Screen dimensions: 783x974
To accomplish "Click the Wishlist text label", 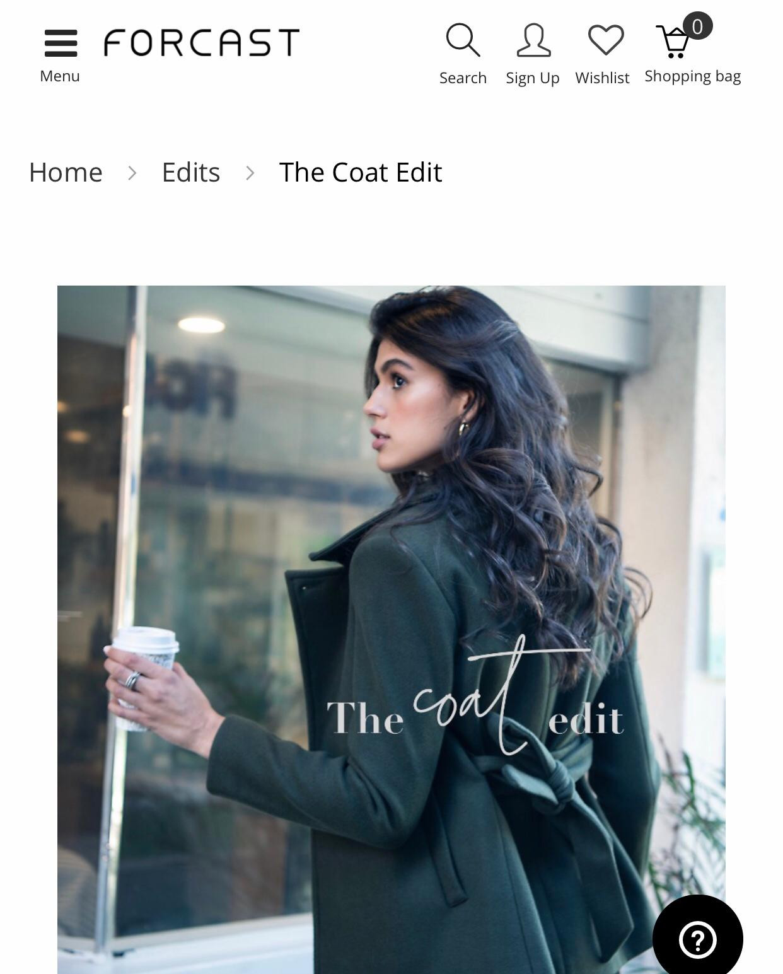I will (x=602, y=78).
